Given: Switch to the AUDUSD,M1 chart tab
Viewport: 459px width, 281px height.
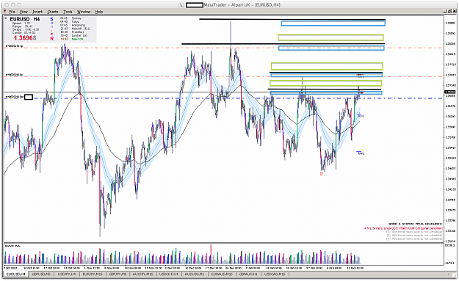Looking at the screenshot, I should pyautogui.click(x=195, y=274).
